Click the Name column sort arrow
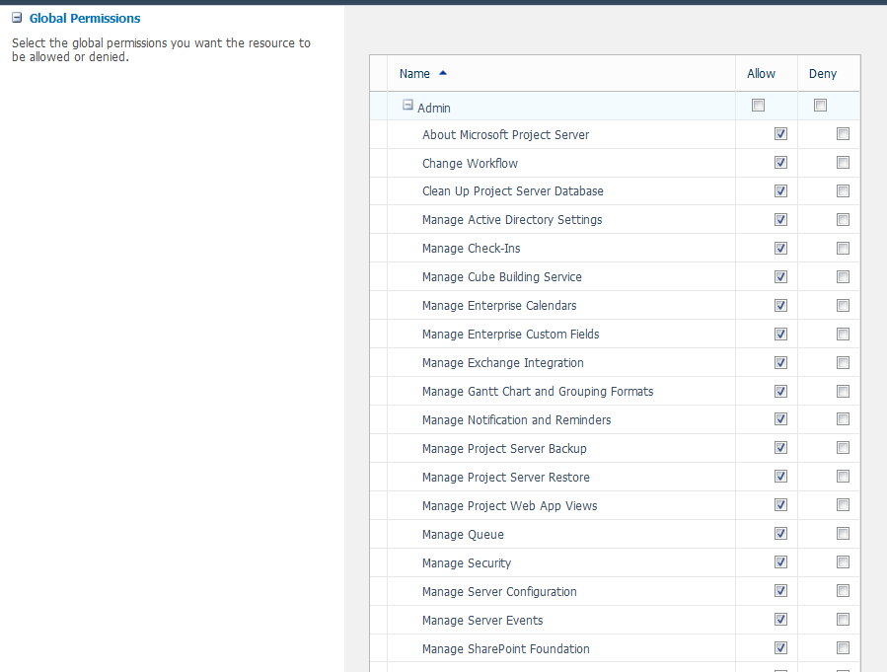This screenshot has width=887, height=672. 443,73
